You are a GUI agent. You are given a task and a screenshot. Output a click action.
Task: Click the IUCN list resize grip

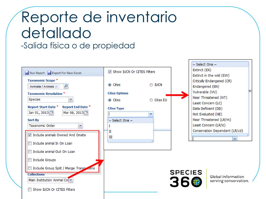(248, 135)
